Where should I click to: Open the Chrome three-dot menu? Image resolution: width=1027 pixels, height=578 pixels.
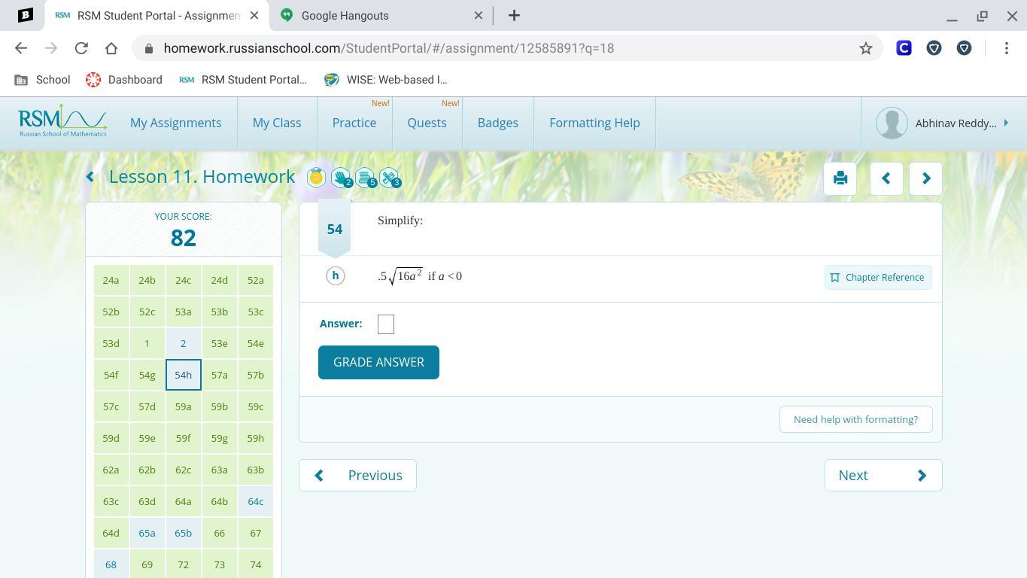[1007, 48]
